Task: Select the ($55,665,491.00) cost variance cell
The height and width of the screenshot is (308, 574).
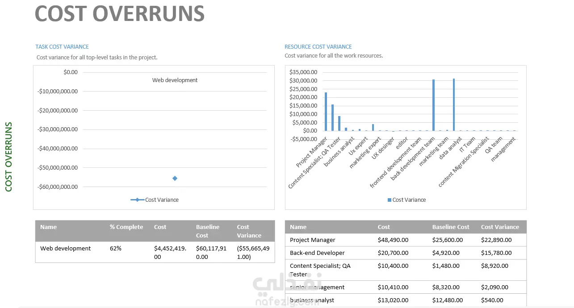Action: coord(253,253)
